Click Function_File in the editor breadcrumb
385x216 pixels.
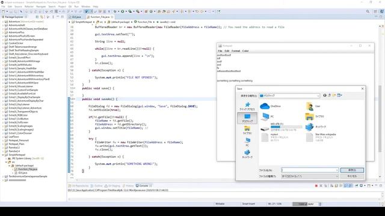point(144,22)
